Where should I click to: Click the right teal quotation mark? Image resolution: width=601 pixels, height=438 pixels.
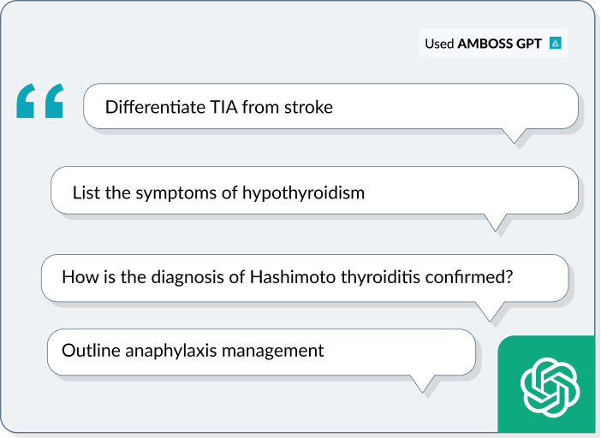point(55,101)
